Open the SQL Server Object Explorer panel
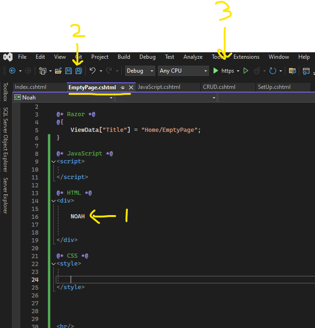Screen dimensions: 315x328 (x=6, y=140)
